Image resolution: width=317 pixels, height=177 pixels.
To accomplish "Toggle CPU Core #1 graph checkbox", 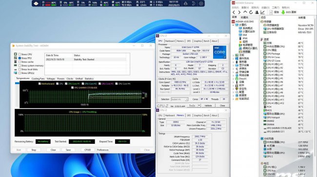I will 66,84.
